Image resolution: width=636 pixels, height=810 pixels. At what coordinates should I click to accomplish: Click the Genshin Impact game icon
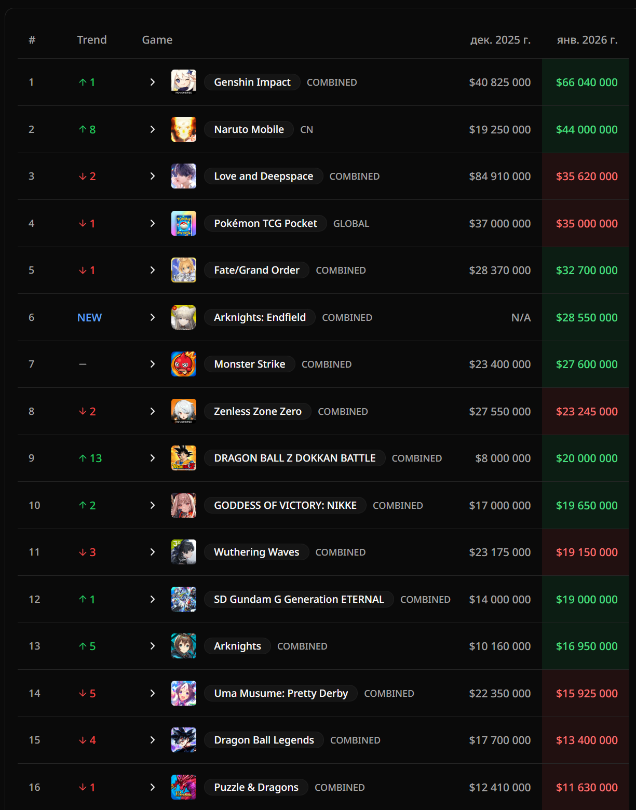tap(184, 82)
